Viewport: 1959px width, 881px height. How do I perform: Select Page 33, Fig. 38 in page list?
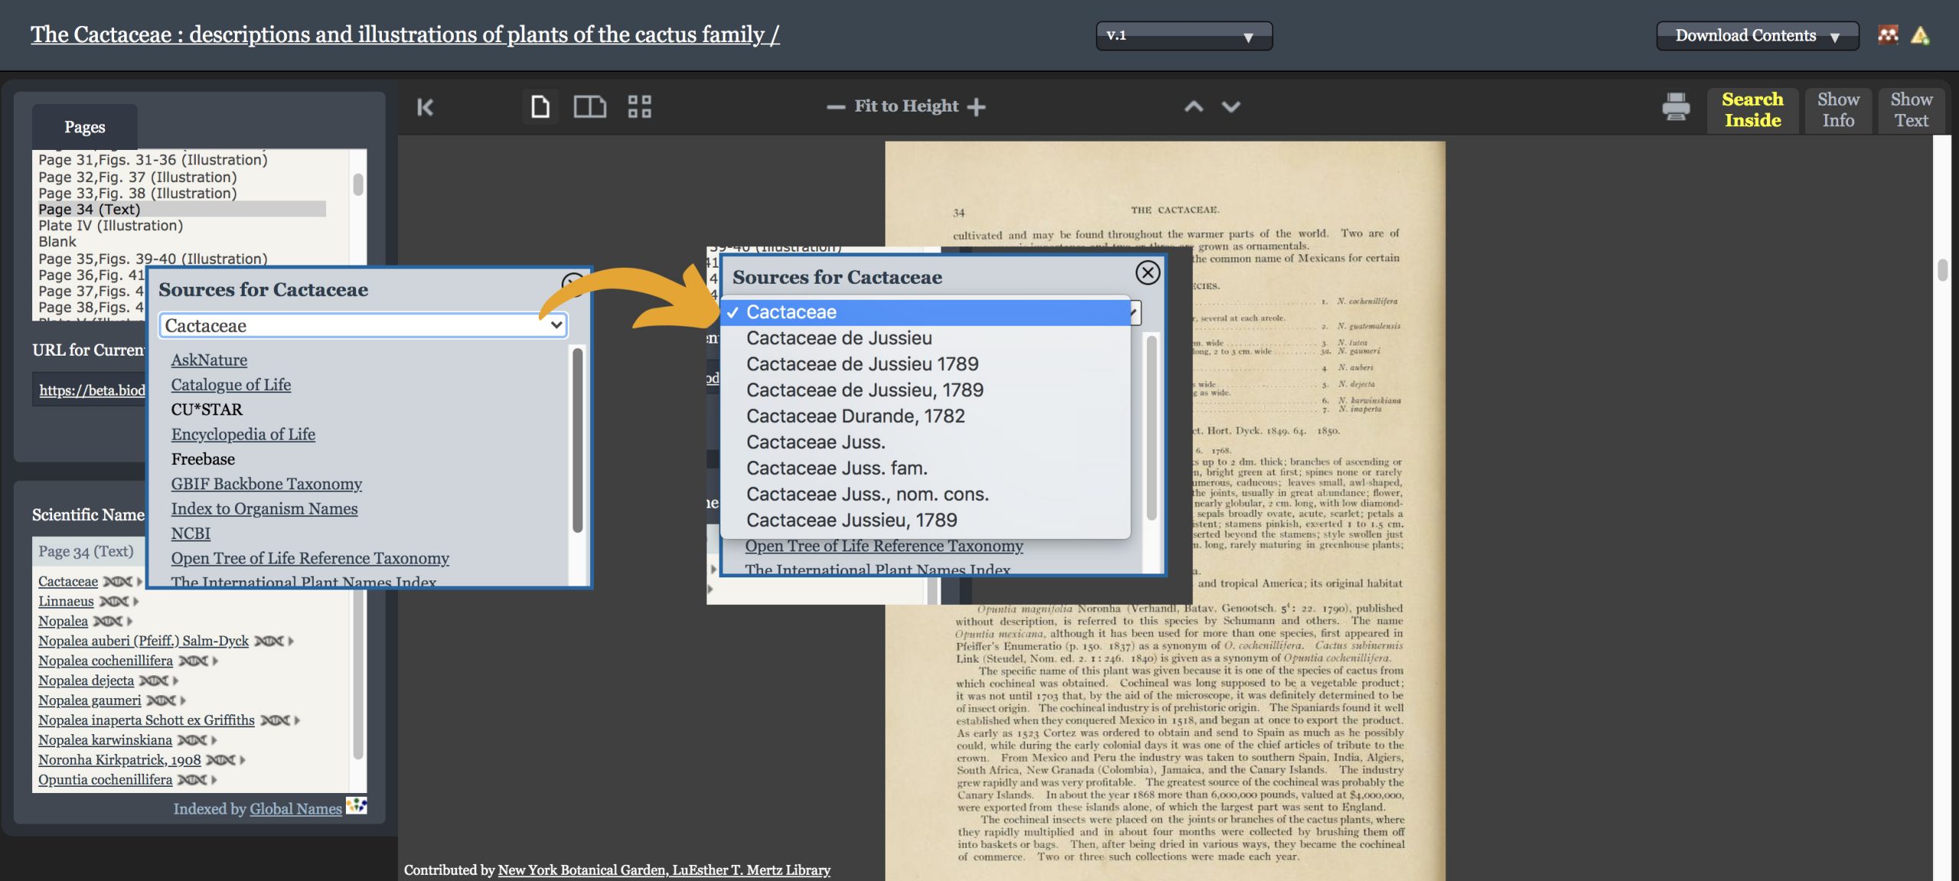tap(138, 193)
